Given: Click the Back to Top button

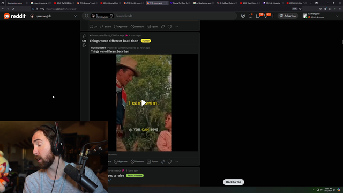Looking at the screenshot, I should pyautogui.click(x=234, y=182).
